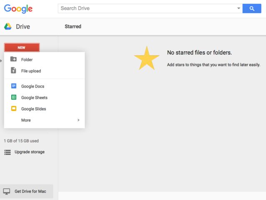Click the new folder icon
The width and height of the screenshot is (266, 200).
pos(13,59)
